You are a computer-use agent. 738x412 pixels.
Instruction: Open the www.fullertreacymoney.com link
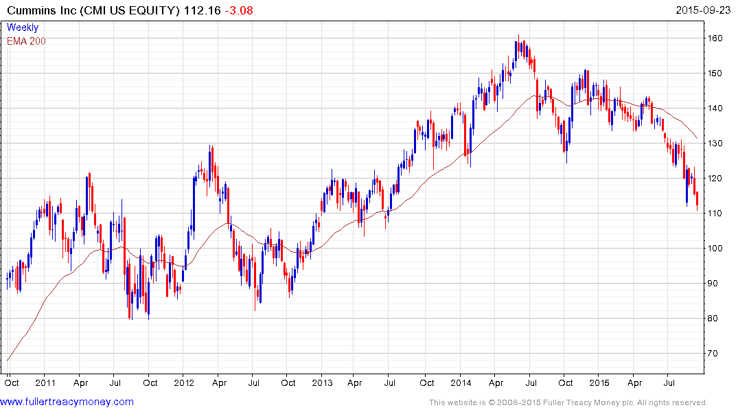tap(67, 402)
